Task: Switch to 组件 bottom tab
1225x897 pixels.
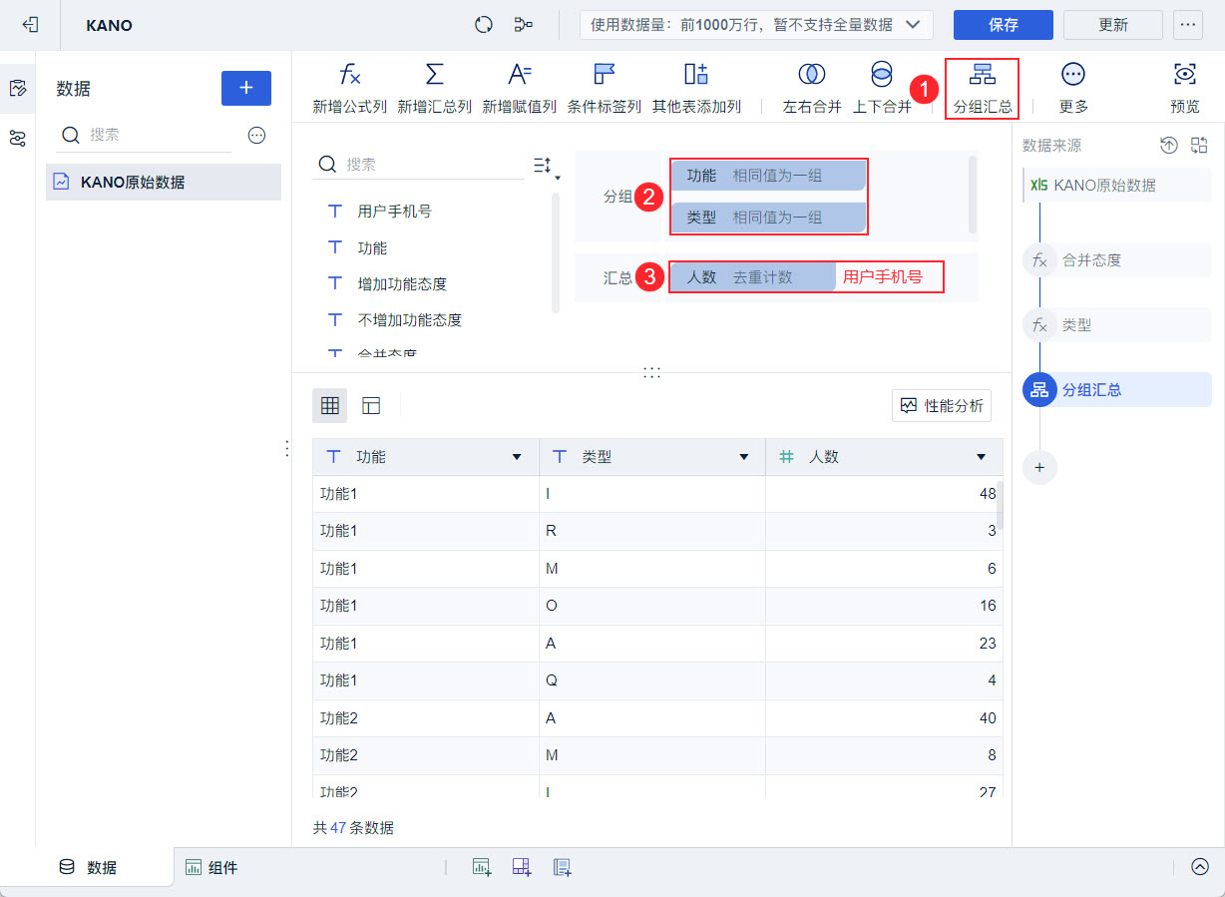Action: pyautogui.click(x=211, y=867)
